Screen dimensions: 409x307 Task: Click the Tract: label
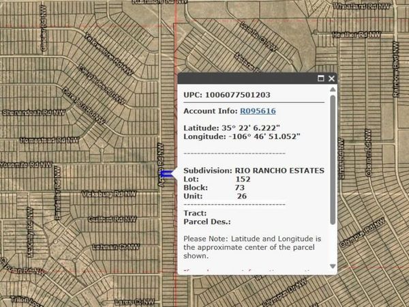[195, 213]
